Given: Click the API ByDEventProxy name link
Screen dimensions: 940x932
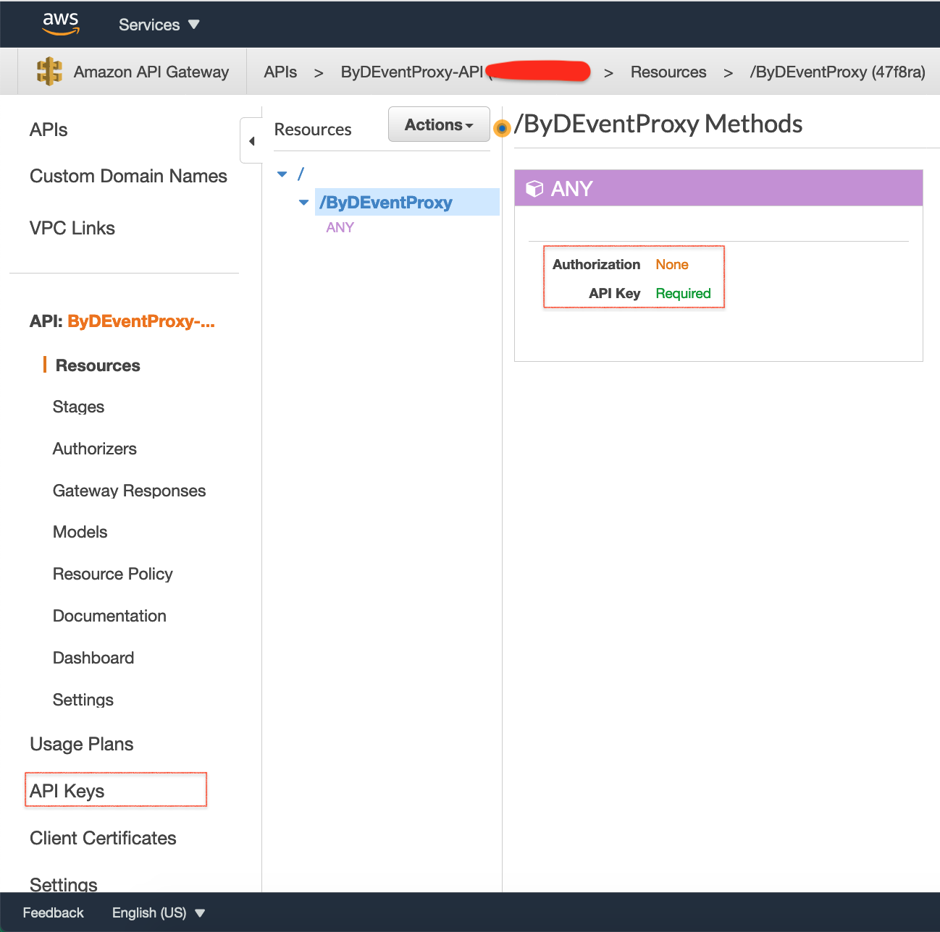Looking at the screenshot, I should pyautogui.click(x=141, y=321).
